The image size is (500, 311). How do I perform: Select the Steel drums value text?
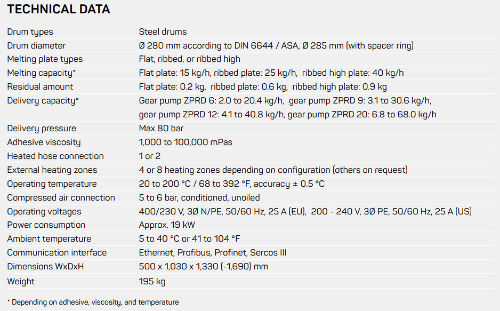[x=163, y=32]
